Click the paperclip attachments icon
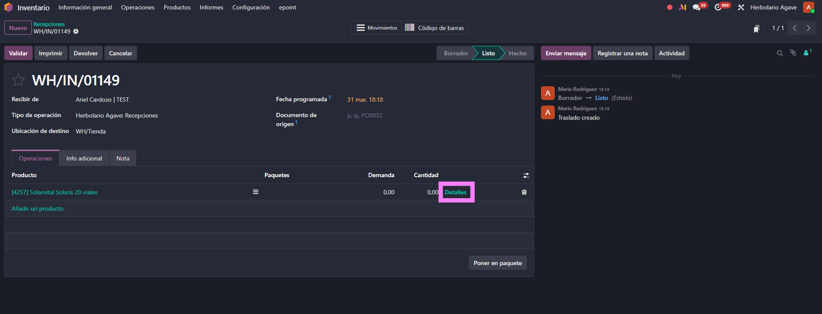This screenshot has width=822, height=314. pos(793,53)
